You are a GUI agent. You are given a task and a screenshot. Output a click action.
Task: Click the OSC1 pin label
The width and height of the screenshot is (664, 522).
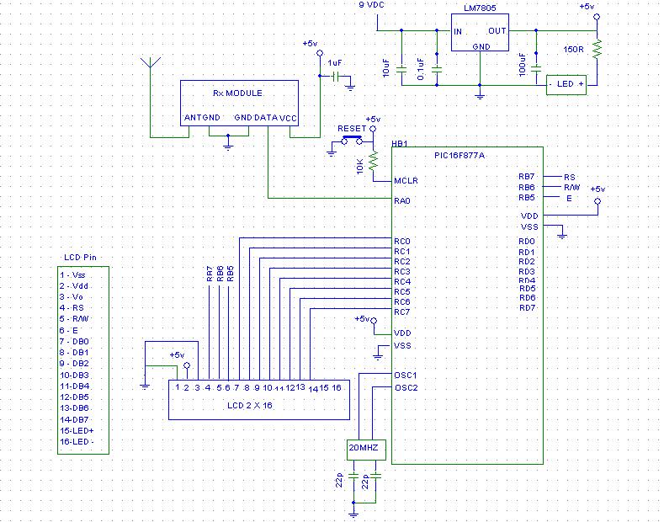(x=406, y=375)
